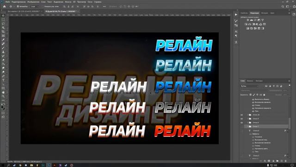Open the Файл menu

pos(7,2)
